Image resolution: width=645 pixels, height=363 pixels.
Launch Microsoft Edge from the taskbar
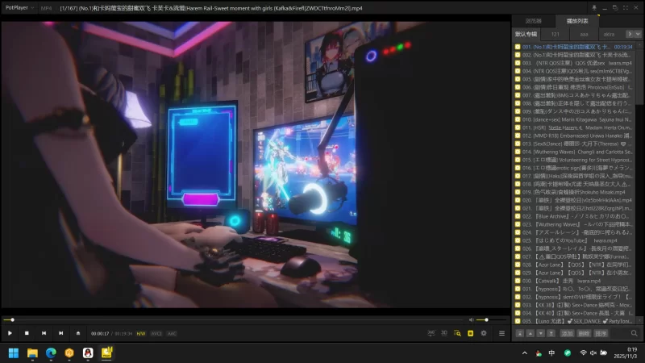[x=51, y=353]
